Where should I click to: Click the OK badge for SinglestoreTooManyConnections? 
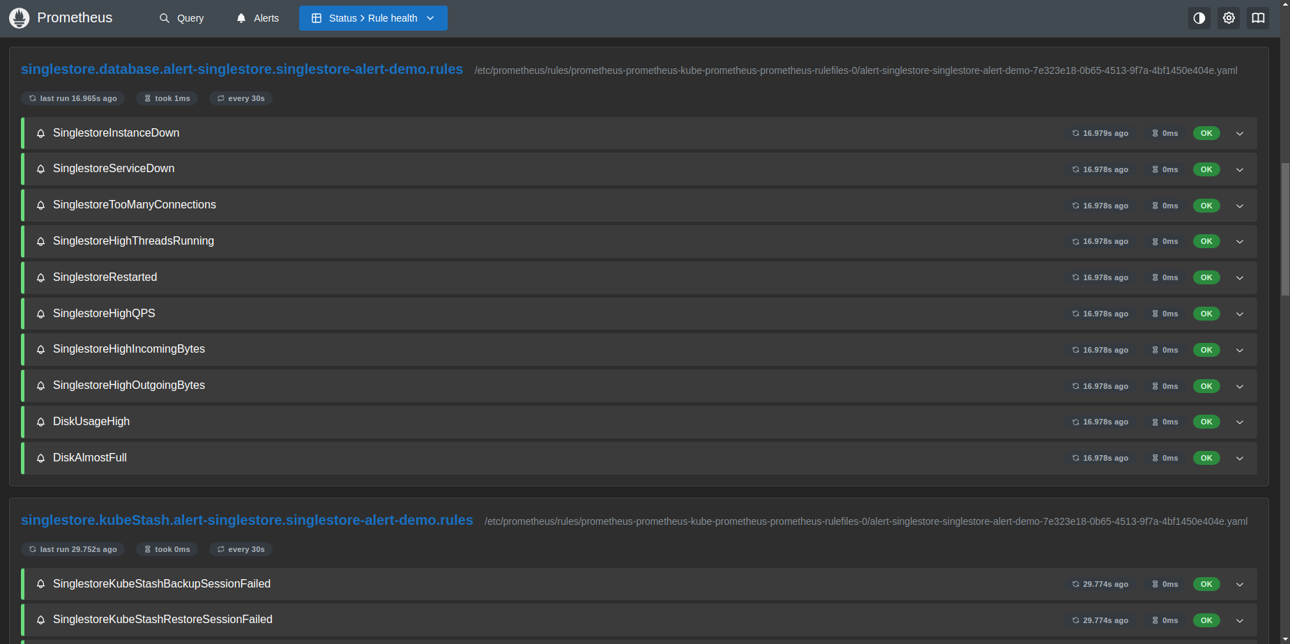point(1206,206)
